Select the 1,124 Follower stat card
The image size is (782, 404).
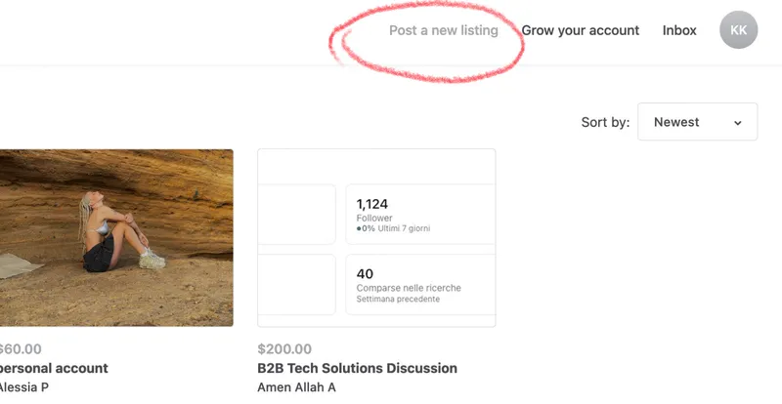419,214
